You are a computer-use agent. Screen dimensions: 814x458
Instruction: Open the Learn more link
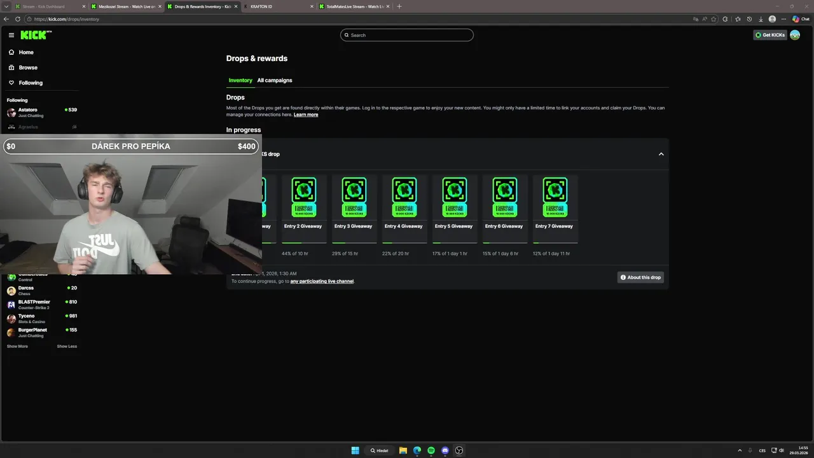306,114
